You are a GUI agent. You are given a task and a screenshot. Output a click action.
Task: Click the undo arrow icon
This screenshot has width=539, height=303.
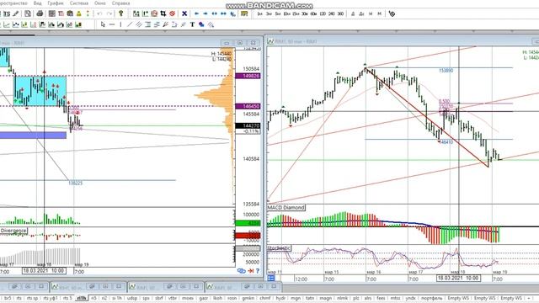99,13
